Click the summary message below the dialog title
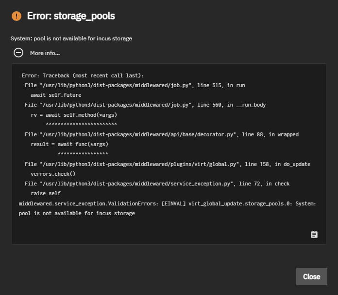The image size is (338, 295). click(71, 38)
